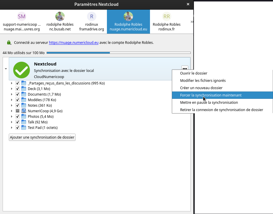This screenshot has width=273, height=214.
Task: Click the green lock connection icon
Action: tap(9, 42)
